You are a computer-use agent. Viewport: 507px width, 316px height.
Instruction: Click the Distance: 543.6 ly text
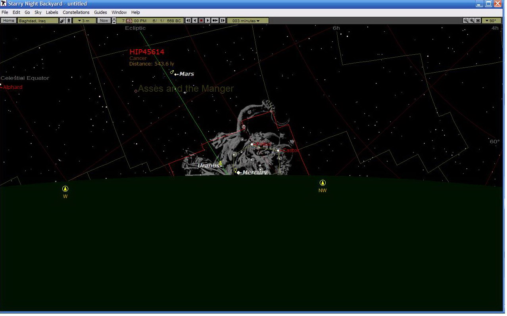(152, 64)
